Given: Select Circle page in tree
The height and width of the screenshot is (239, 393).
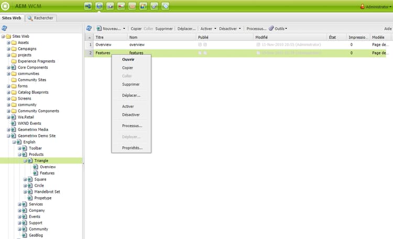Looking at the screenshot, I should pyautogui.click(x=39, y=186).
